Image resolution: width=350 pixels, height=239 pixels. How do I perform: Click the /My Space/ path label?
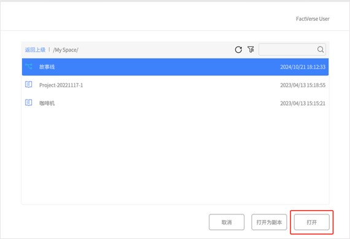pyautogui.click(x=66, y=50)
